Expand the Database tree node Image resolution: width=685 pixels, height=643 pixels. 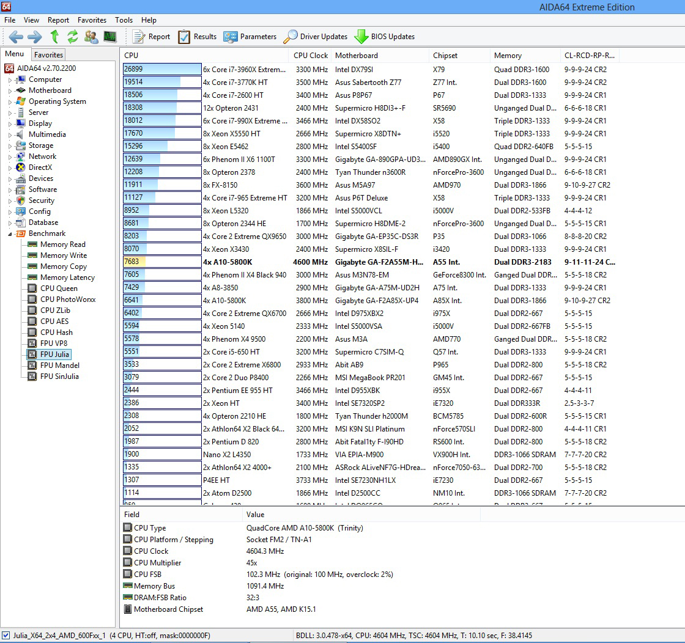[10, 222]
